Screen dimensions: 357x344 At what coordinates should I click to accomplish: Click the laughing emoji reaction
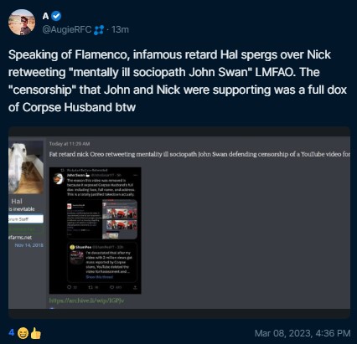coord(23,333)
